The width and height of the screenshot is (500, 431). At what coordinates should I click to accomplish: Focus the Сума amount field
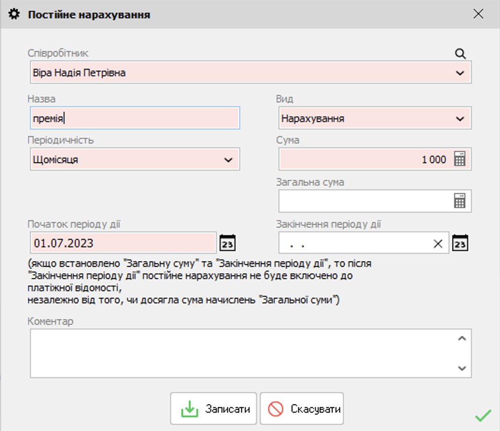364,159
